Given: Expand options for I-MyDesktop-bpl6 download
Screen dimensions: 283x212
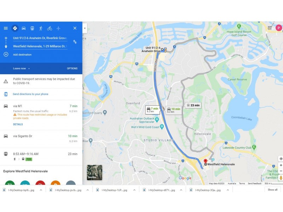Looking at the screenshot, I should click(41, 190).
